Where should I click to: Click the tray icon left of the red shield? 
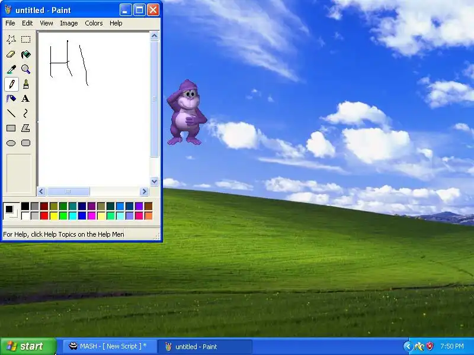point(419,346)
